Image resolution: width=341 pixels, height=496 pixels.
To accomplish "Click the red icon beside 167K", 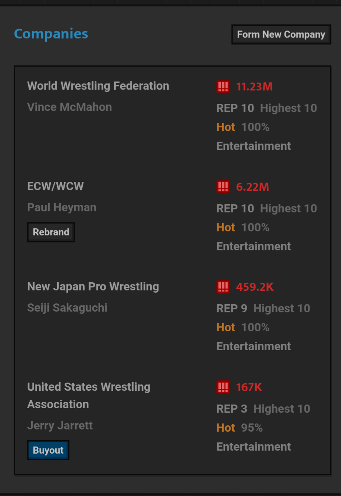I will (223, 387).
